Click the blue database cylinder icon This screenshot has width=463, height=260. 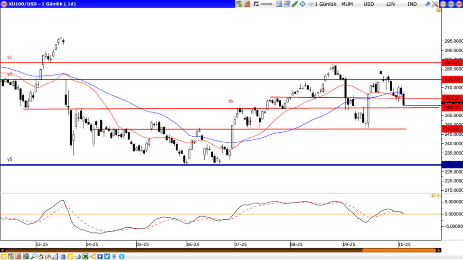click(x=63, y=257)
